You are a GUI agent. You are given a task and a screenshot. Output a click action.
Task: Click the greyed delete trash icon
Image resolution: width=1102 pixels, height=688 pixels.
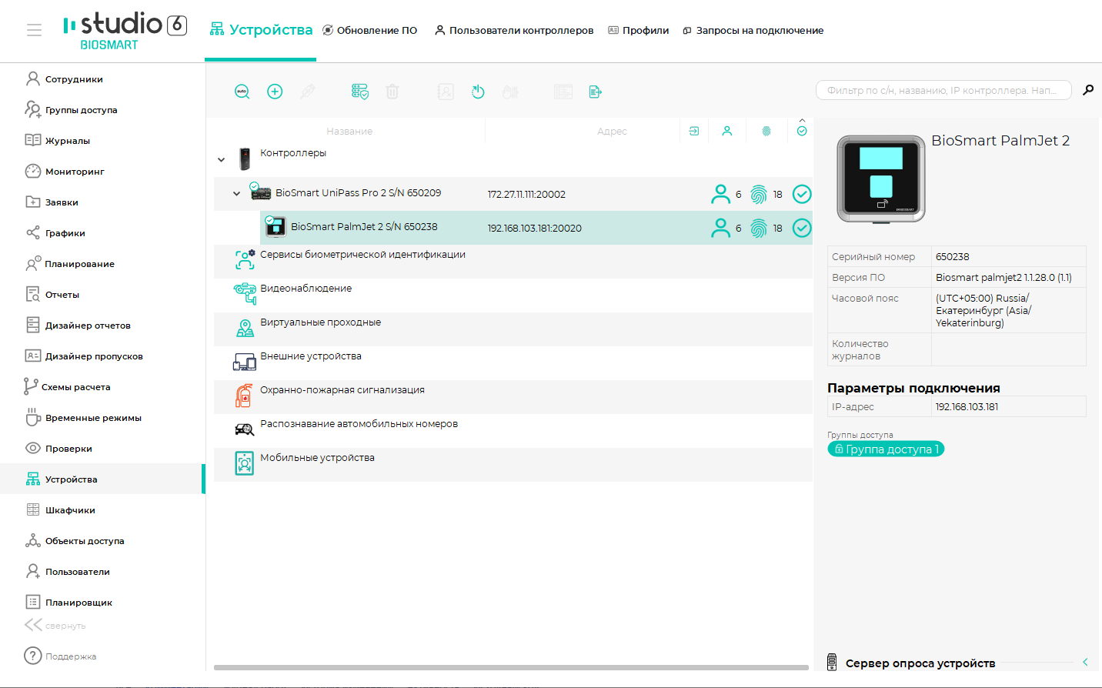pyautogui.click(x=392, y=92)
